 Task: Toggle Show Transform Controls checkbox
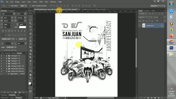[x=30, y=6]
